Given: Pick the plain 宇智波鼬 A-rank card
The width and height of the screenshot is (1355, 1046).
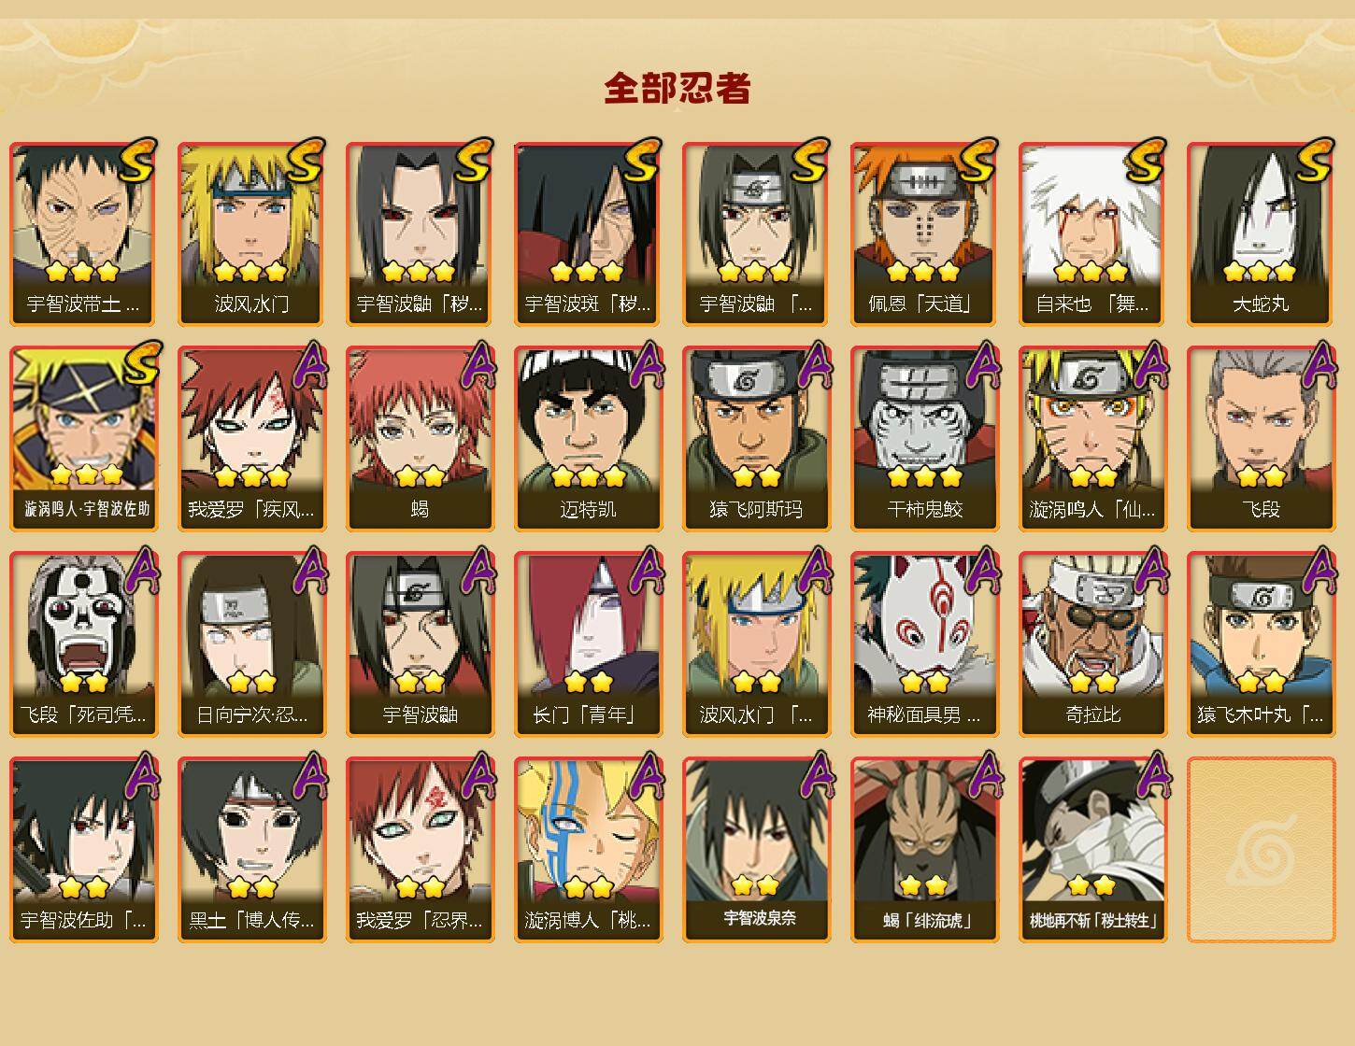Looking at the screenshot, I should (x=421, y=644).
